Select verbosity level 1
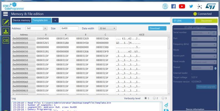The height and width of the screenshot is (111, 220). (146, 98)
